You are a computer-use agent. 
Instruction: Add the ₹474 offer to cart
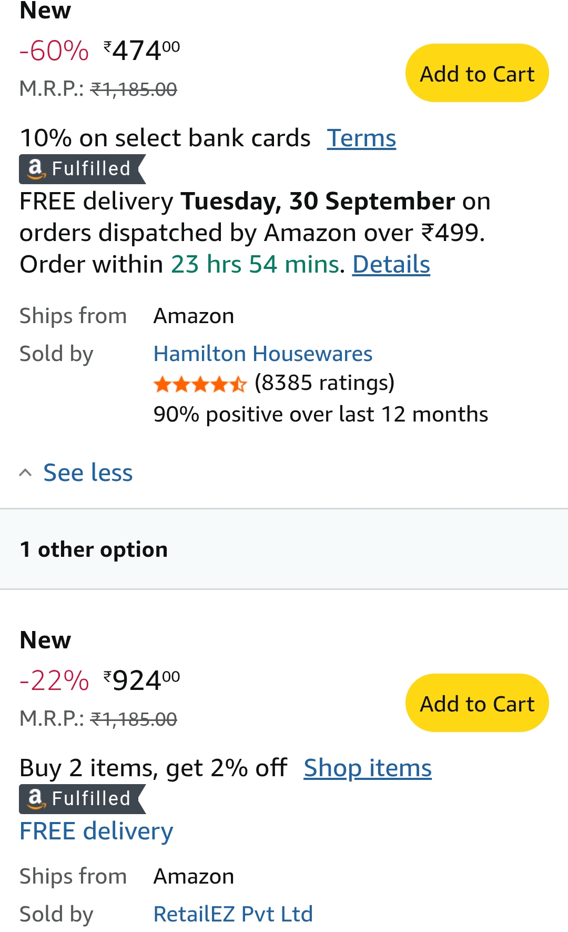click(x=476, y=73)
